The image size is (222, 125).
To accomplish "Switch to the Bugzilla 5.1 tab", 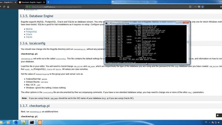I will (7, 2).
